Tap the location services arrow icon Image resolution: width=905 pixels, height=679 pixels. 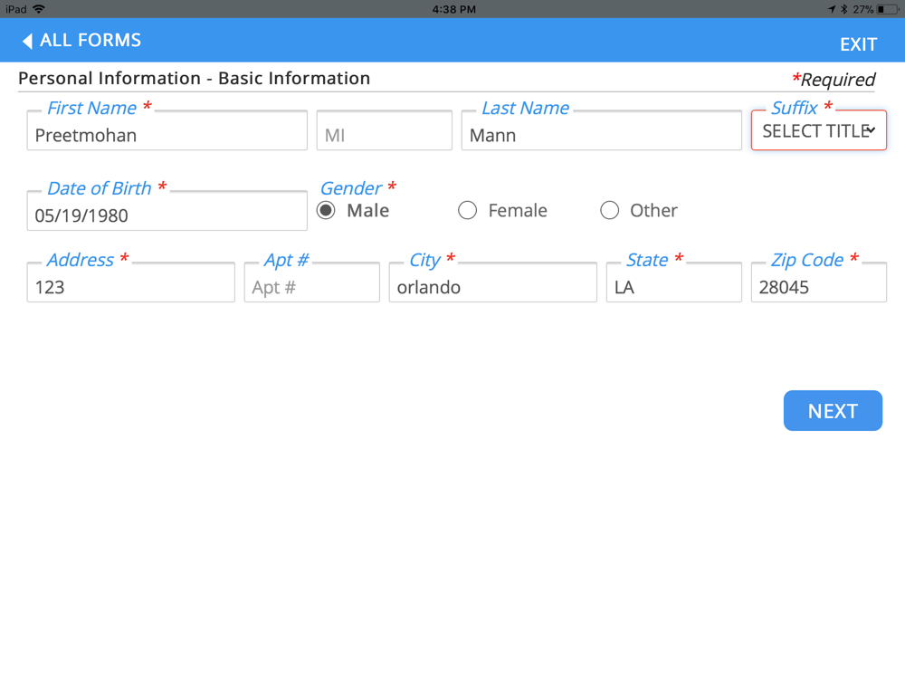(832, 9)
